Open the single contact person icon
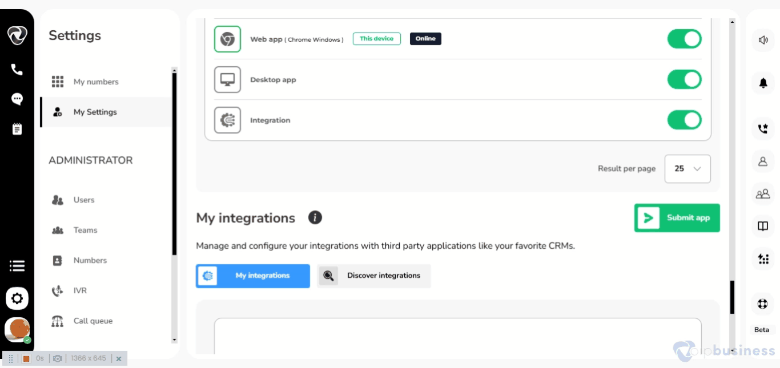Image resolution: width=780 pixels, height=368 pixels. tap(763, 161)
